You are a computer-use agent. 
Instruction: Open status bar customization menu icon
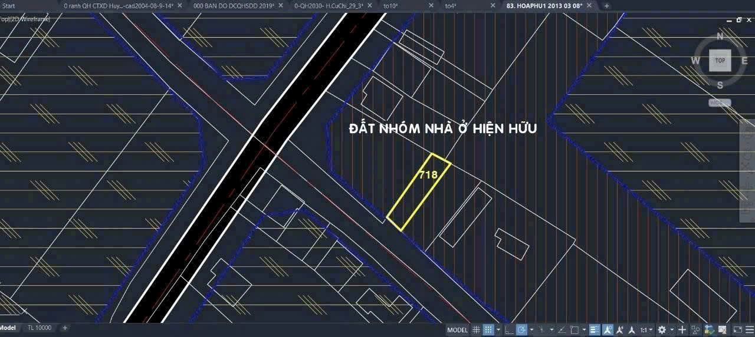[x=750, y=330]
